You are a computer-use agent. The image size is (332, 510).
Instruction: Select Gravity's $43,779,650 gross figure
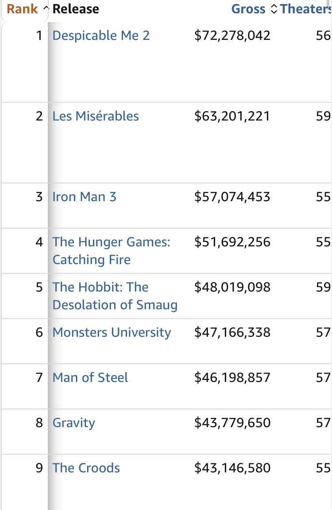click(232, 423)
